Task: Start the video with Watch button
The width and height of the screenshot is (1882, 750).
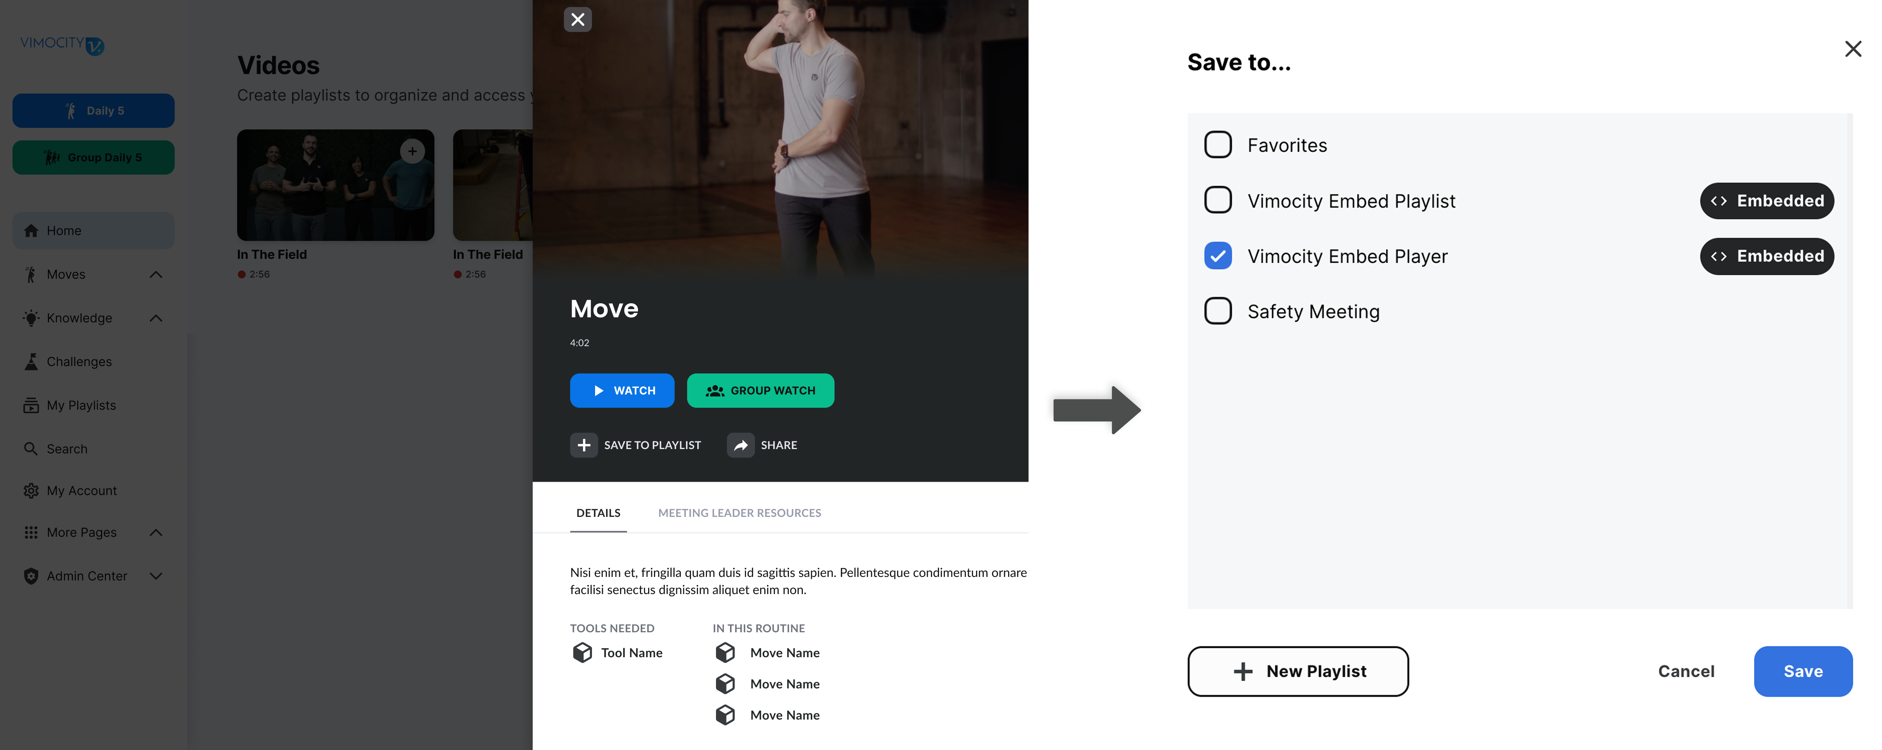Action: [622, 391]
